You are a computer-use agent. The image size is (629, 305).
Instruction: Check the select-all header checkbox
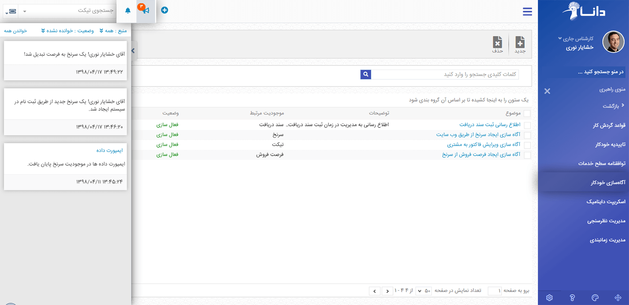point(527,113)
